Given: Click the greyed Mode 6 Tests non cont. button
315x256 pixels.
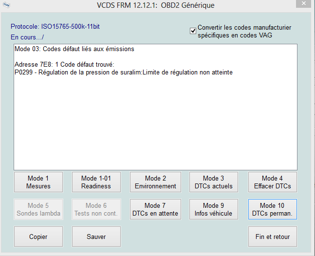Looking at the screenshot, I should click(x=96, y=209).
